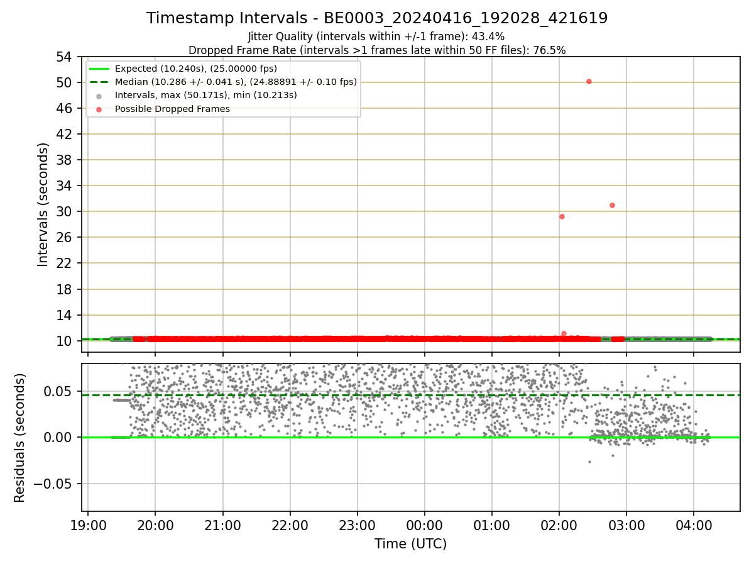The image size is (754, 566).
Task: Click the red outlier point near 11 seconds
Action: (x=564, y=333)
